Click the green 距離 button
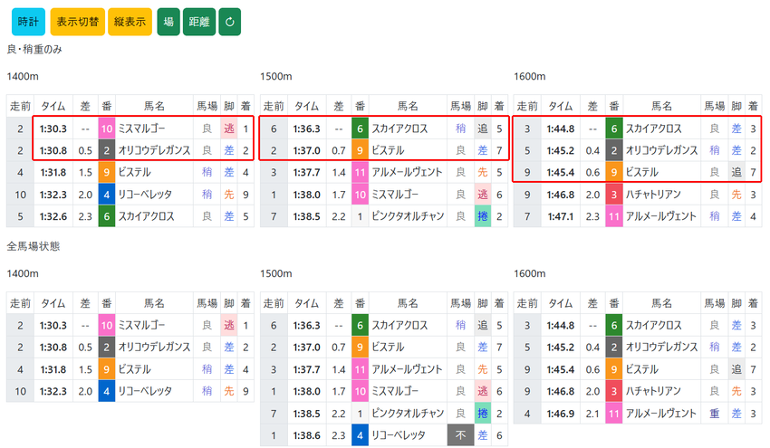Viewport: 770px width, 448px height. click(x=199, y=22)
